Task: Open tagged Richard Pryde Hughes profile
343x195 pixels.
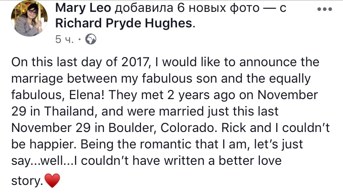Action: coord(124,24)
